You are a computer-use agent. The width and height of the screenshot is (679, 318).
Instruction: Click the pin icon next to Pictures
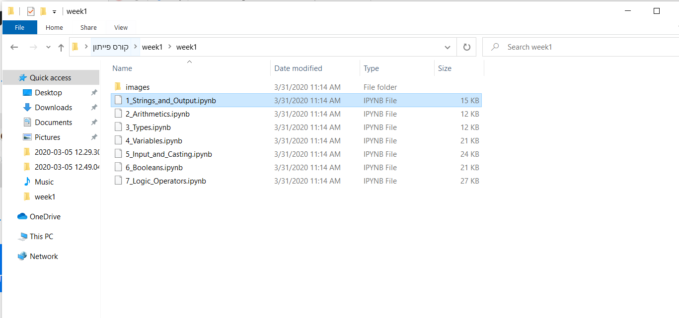pyautogui.click(x=94, y=137)
